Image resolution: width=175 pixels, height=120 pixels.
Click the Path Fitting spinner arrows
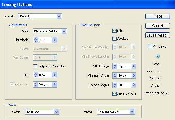coord(115,66)
